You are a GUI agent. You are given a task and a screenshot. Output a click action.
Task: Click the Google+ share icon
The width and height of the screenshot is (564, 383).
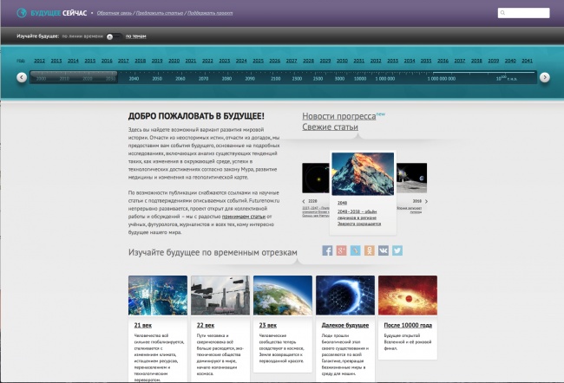tap(342, 250)
